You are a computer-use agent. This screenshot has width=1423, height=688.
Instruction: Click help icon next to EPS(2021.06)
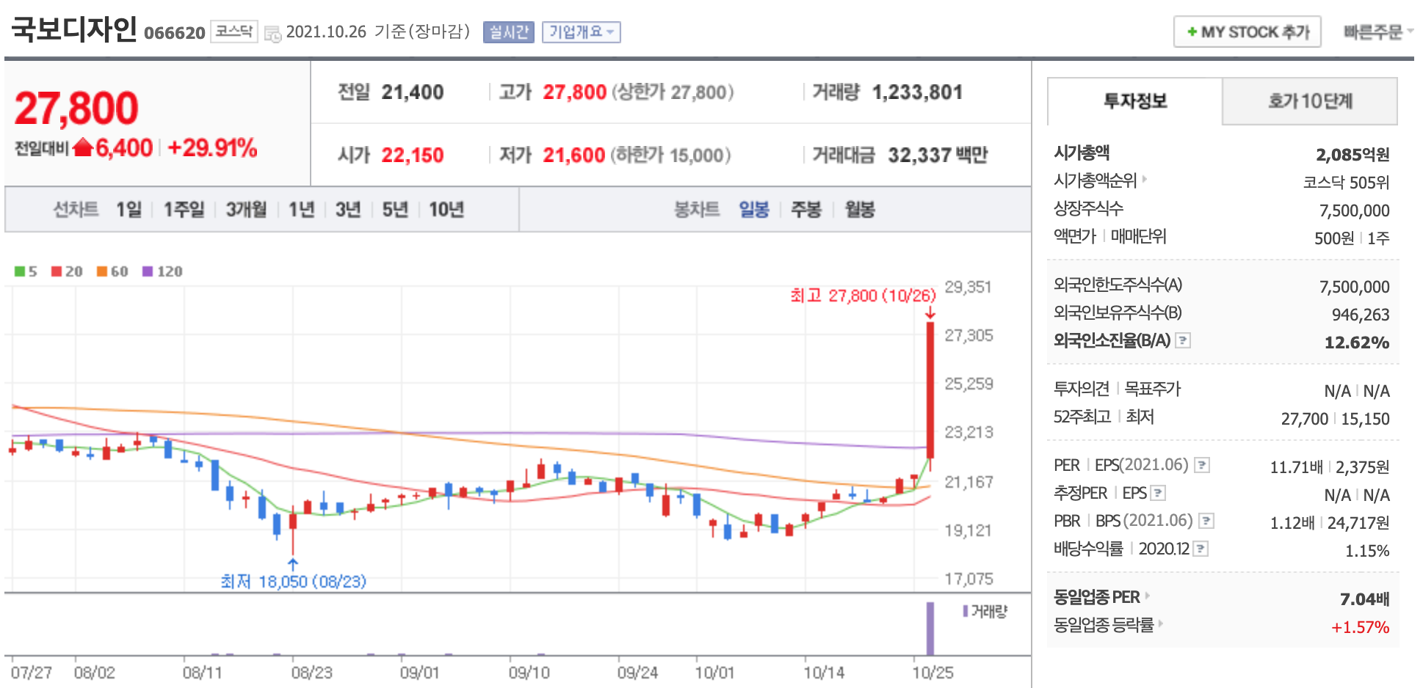(x=1202, y=465)
